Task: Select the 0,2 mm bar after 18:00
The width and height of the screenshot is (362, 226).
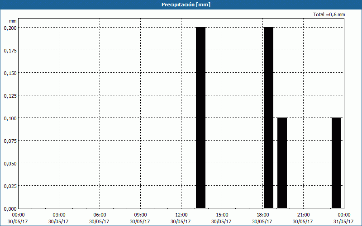Action: [x=268, y=118]
